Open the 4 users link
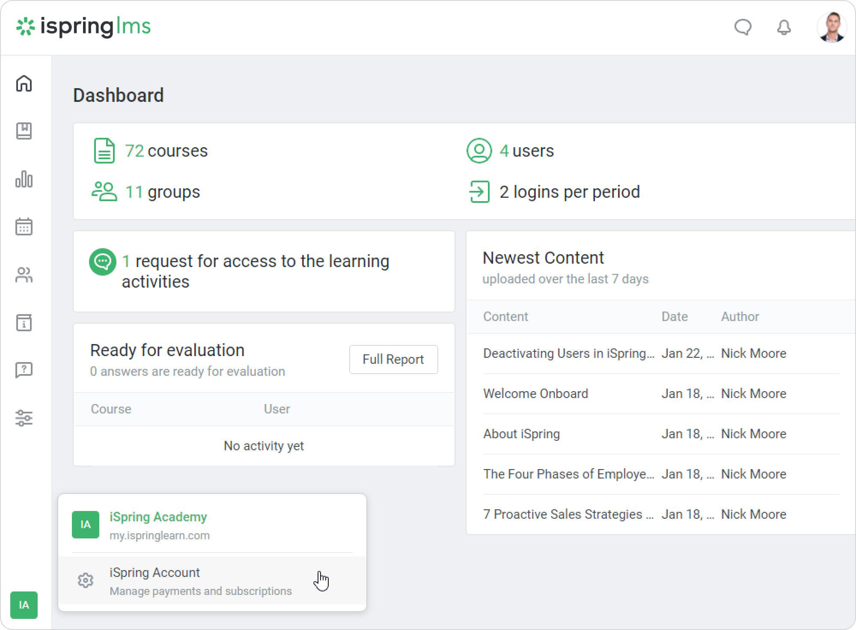856x630 pixels. [x=526, y=151]
